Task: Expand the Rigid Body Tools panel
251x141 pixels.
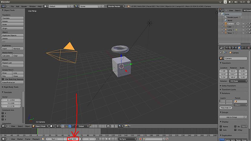Action: click(11, 87)
